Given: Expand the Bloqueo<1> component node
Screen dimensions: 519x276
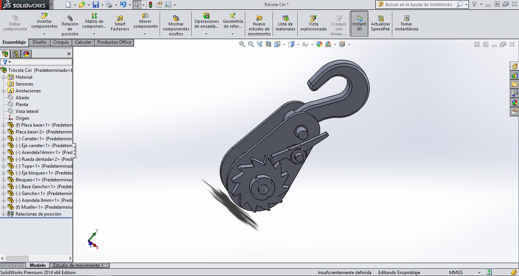Looking at the screenshot, I should point(4,180).
